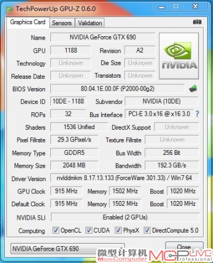This screenshot has width=213, height=263.
Task: Click the Driver Version field
Action: click(125, 178)
